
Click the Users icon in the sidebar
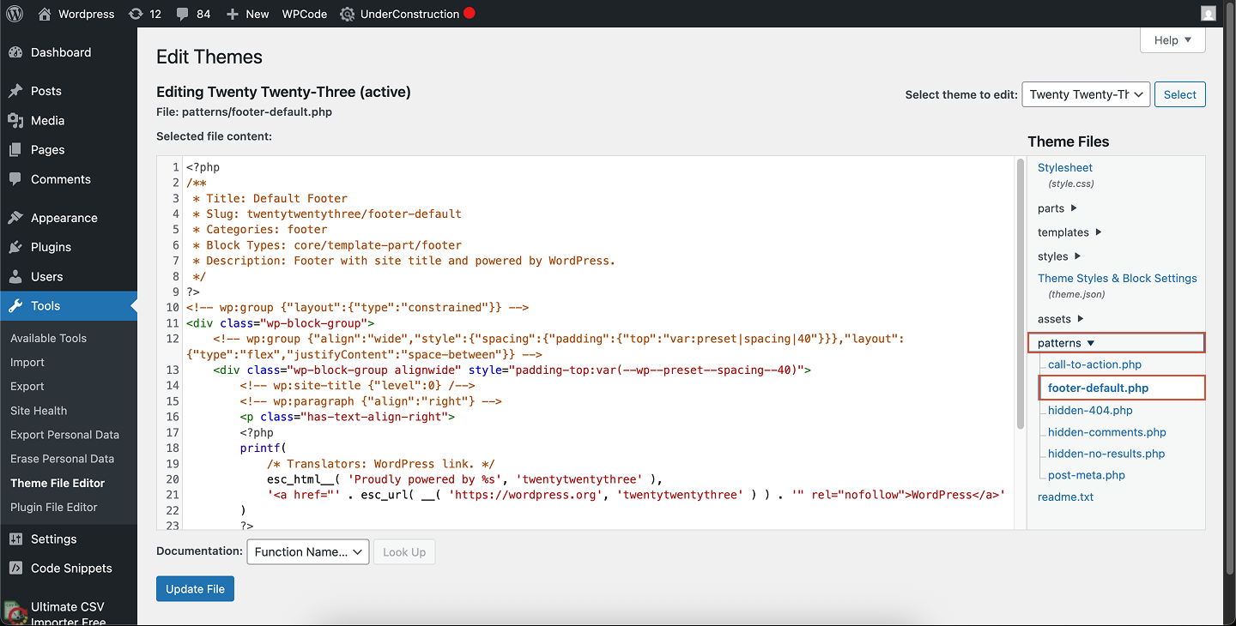coord(16,276)
